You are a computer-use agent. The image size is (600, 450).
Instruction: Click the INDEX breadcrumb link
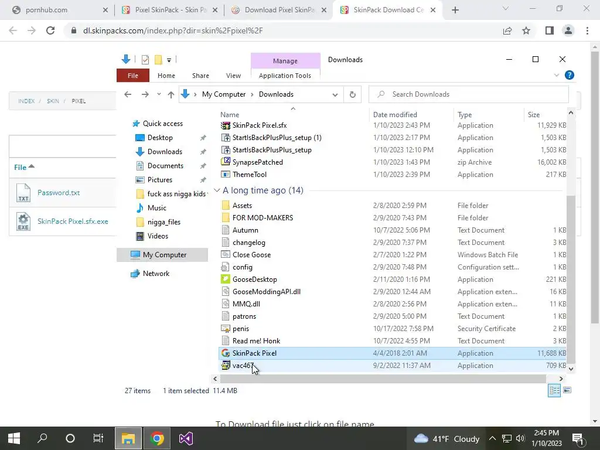[26, 101]
